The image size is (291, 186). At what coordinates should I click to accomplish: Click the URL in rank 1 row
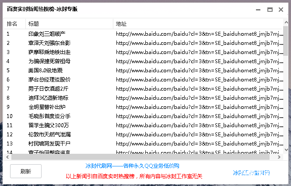point(200,34)
